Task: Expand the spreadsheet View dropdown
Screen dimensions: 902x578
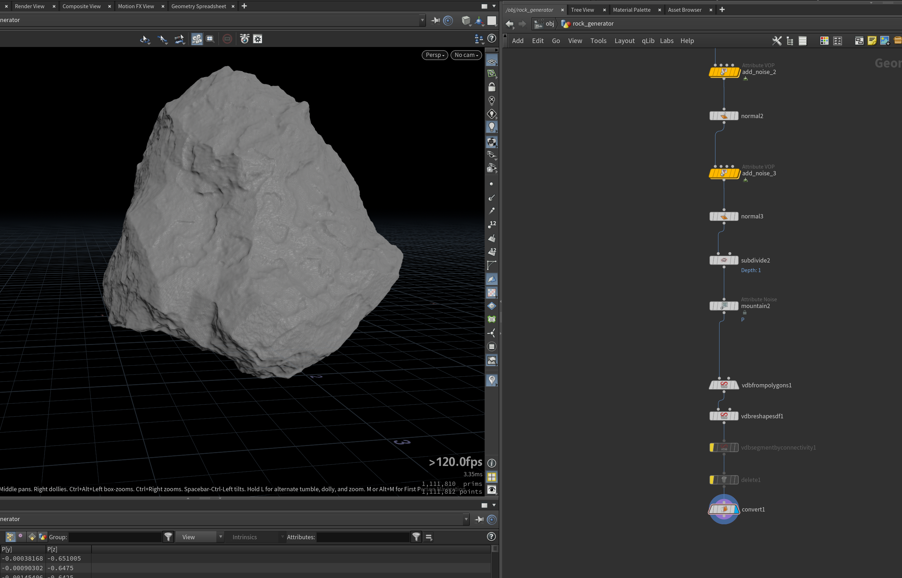Action: [200, 537]
